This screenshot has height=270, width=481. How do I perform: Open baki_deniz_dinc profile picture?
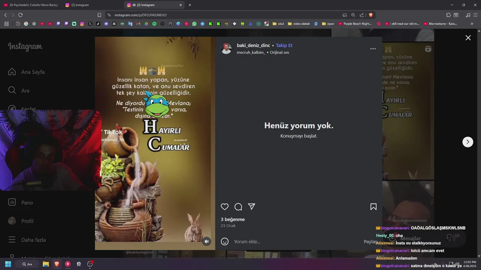[226, 49]
